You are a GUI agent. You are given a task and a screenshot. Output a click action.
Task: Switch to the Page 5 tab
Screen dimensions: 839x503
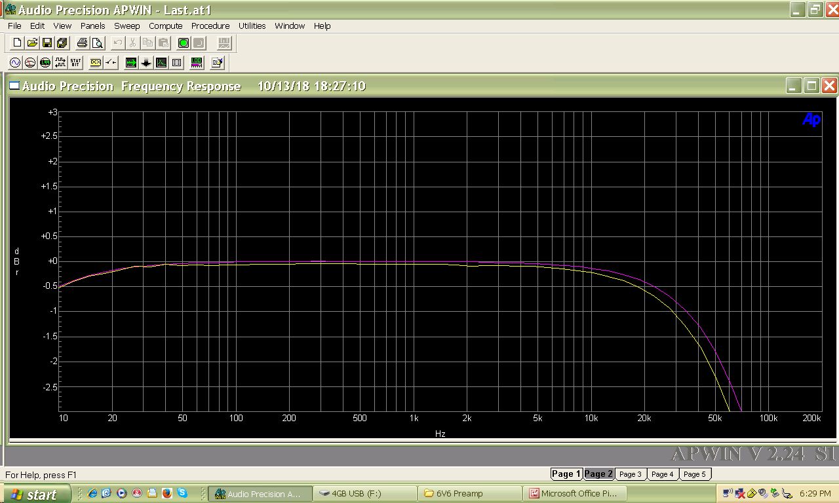click(695, 474)
